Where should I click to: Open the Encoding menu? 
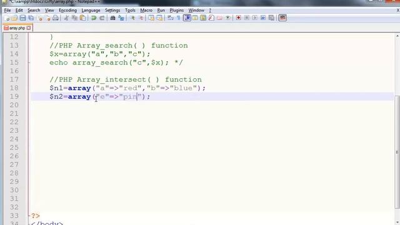[67, 11]
